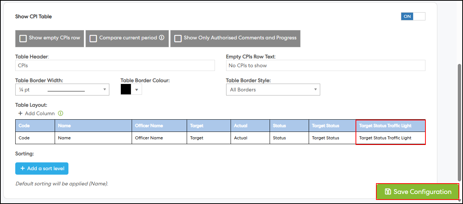Click the black Table Border Colour swatch
The width and height of the screenshot is (463, 204).
click(x=126, y=90)
